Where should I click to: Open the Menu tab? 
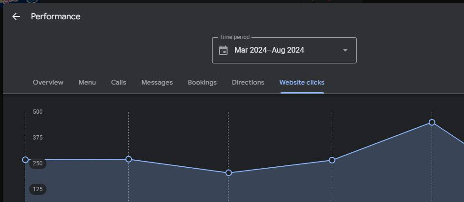[87, 82]
